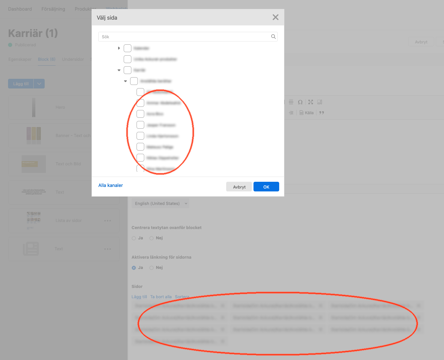Image resolution: width=444 pixels, height=360 pixels.
Task: Open the Försäljning menu item
Action: point(53,9)
